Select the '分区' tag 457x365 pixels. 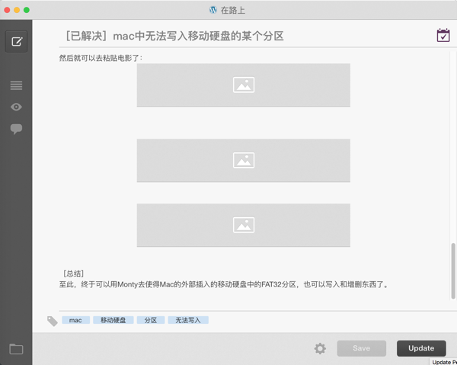pos(151,320)
